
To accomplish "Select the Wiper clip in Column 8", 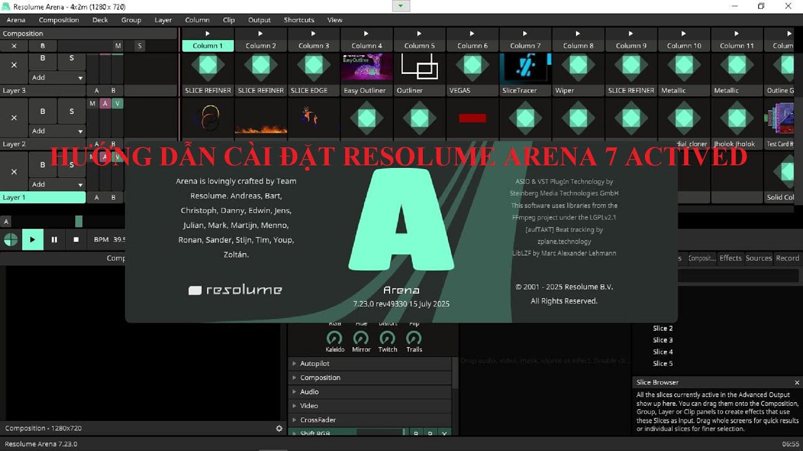I will coord(578,67).
